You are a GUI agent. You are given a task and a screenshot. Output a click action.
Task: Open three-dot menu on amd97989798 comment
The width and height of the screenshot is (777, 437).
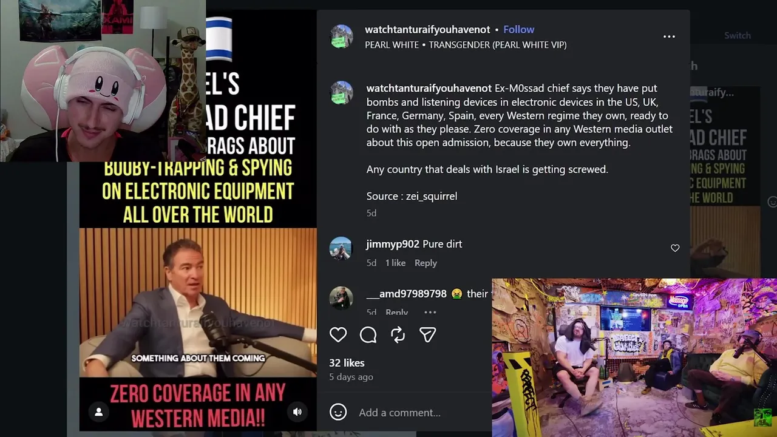(430, 312)
